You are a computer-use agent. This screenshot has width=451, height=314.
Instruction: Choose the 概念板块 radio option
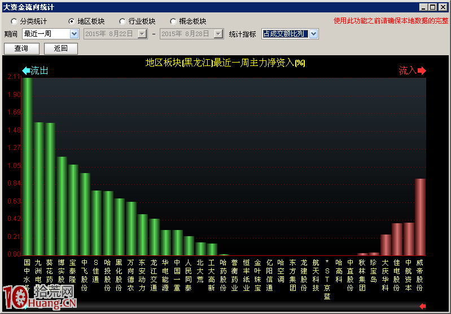point(173,21)
